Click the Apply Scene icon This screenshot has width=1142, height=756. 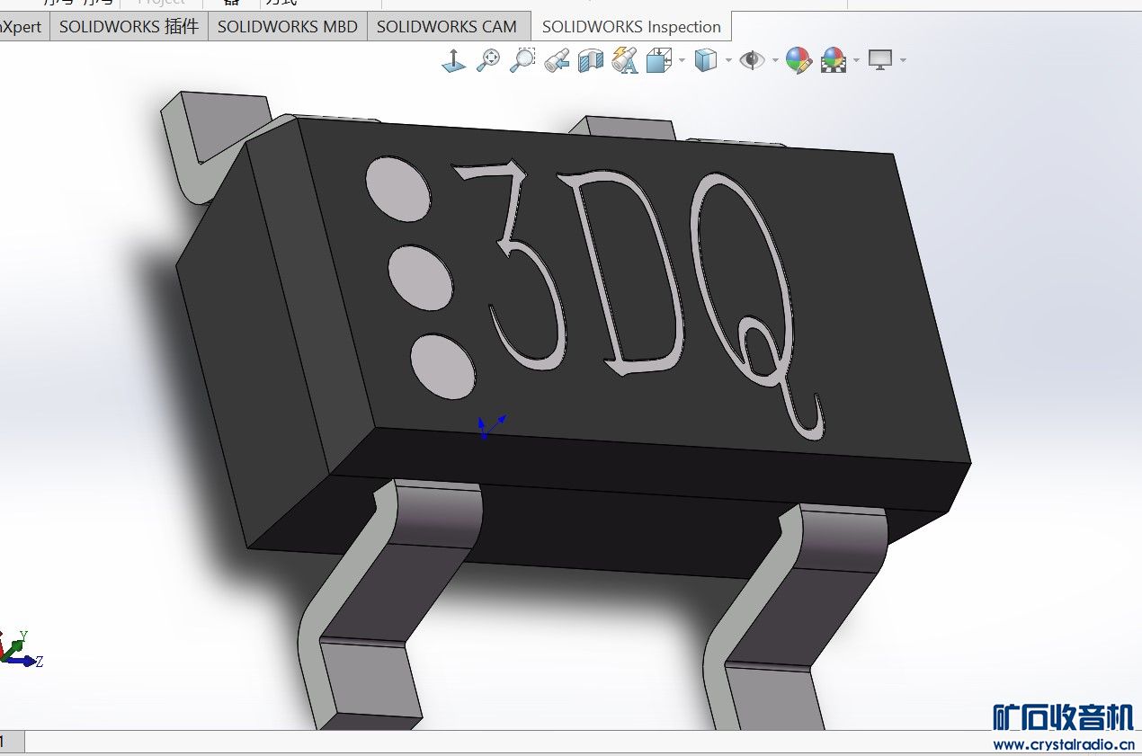[834, 61]
